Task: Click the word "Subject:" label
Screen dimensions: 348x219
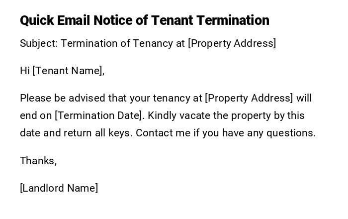Action: tap(39, 43)
